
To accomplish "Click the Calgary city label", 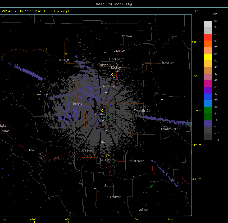I will pos(106,160).
